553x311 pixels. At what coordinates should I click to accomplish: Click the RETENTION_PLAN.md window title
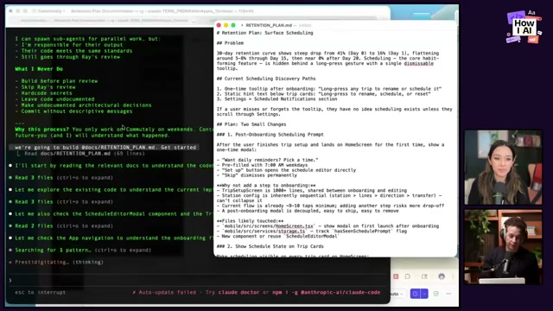tap(269, 25)
